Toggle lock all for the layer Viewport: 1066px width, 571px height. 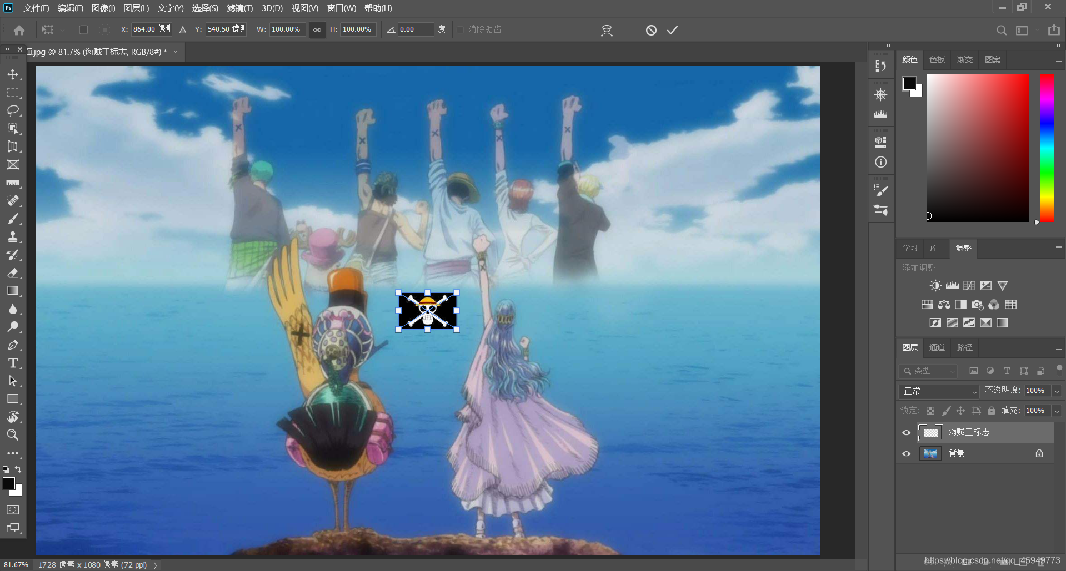click(992, 411)
